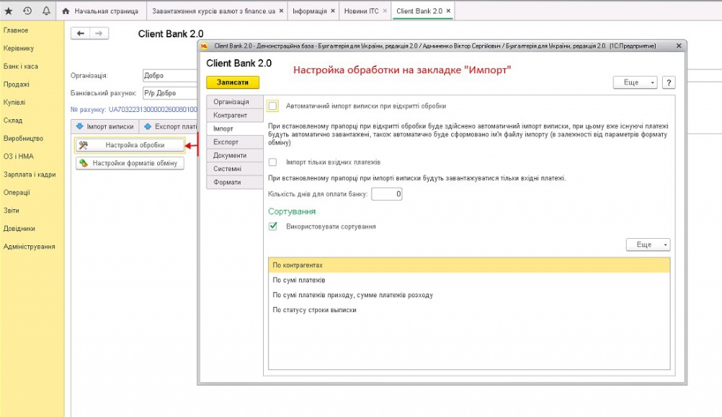Screen dimensions: 722x417
Task: Open the notifications bell icon
Action: (46, 11)
